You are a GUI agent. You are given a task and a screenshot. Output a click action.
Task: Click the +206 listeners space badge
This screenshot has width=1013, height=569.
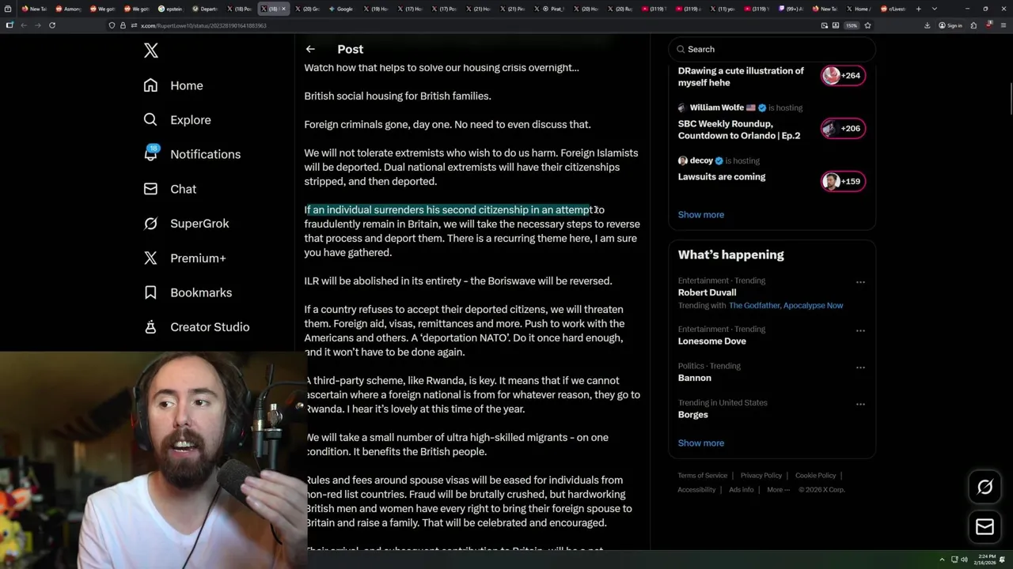(x=843, y=128)
